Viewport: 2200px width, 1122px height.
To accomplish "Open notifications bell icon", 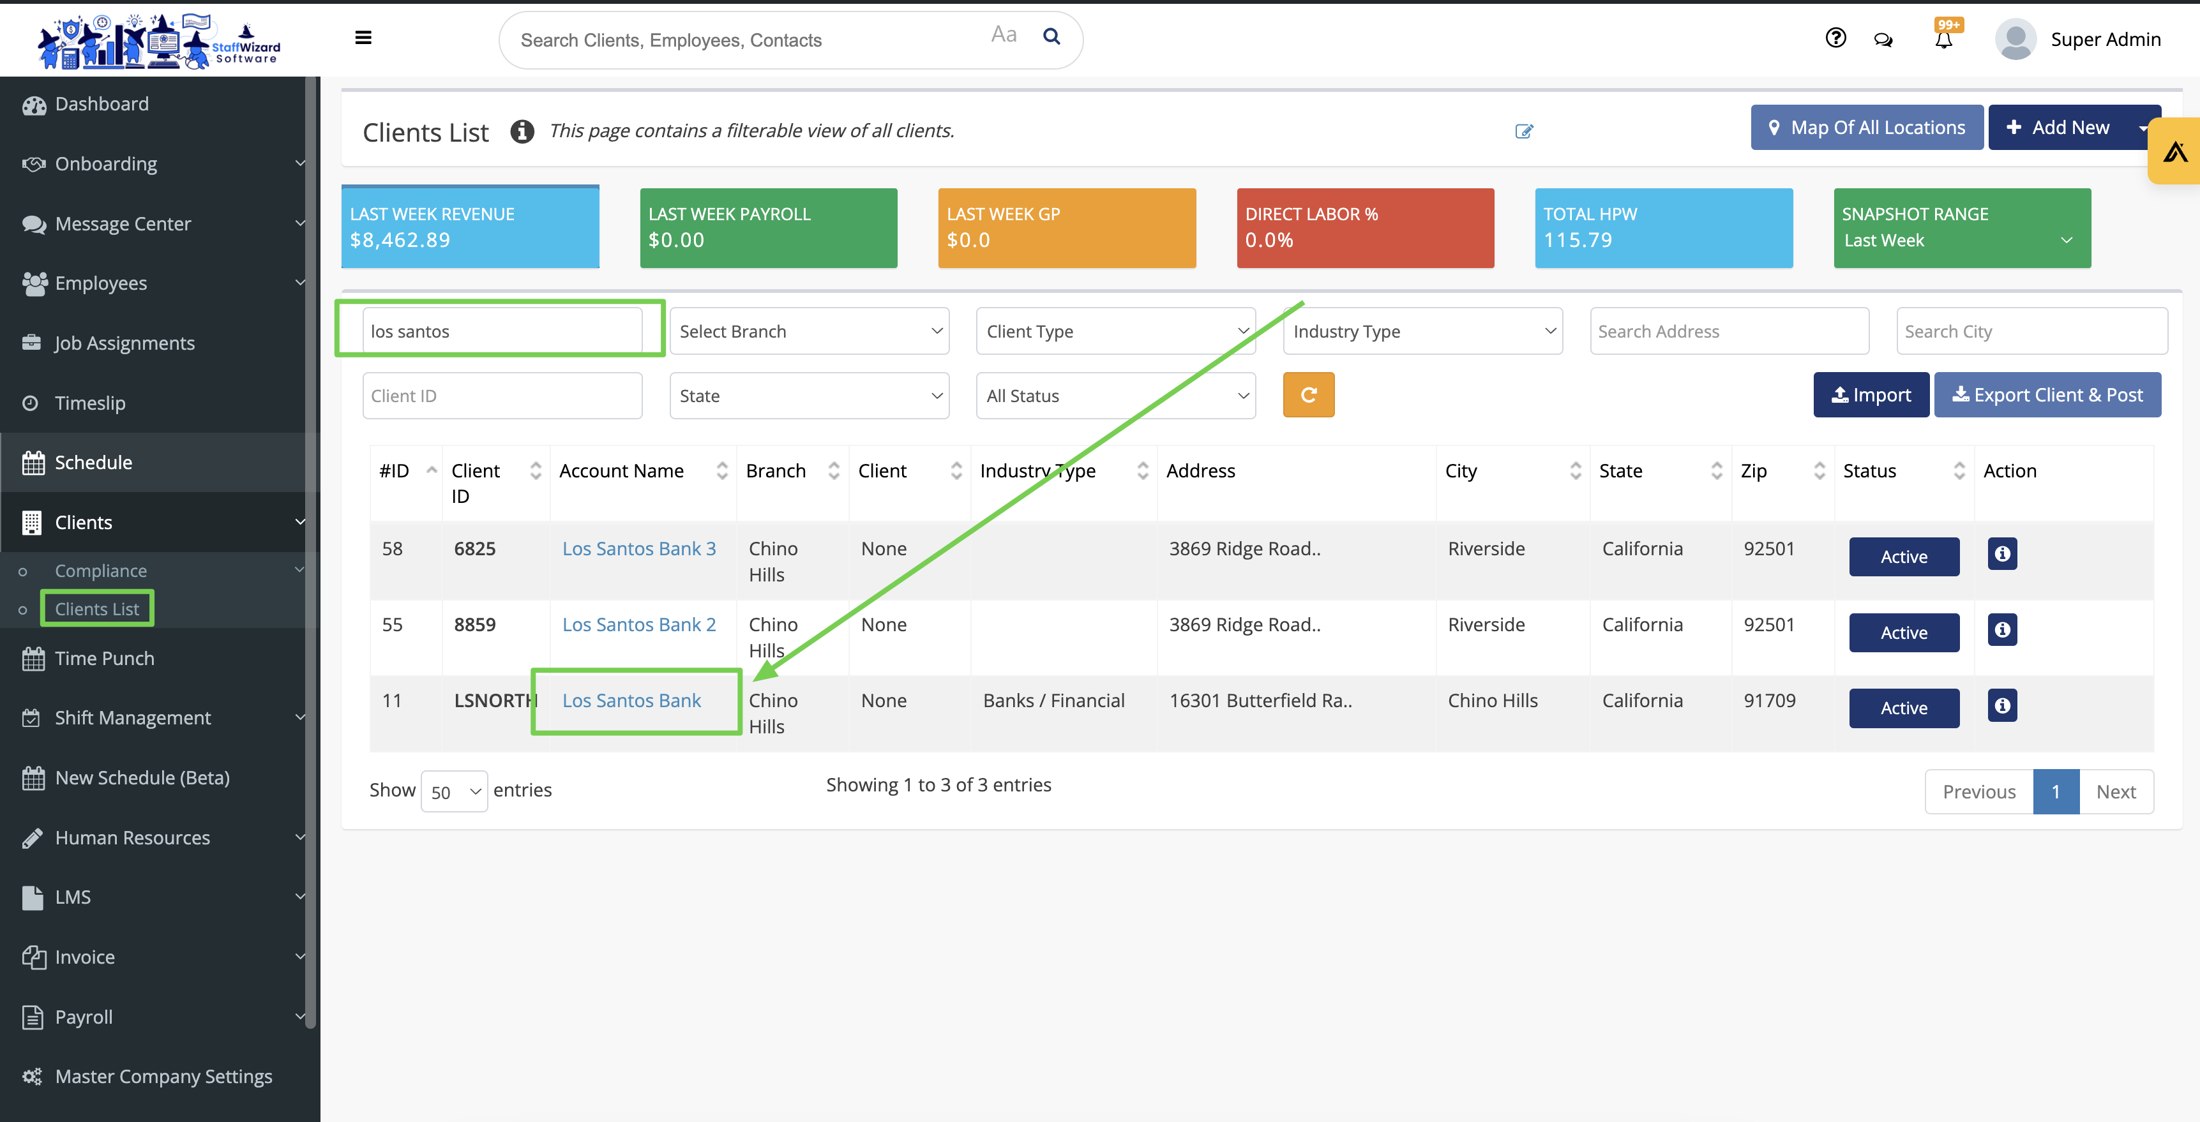I will coord(1944,40).
